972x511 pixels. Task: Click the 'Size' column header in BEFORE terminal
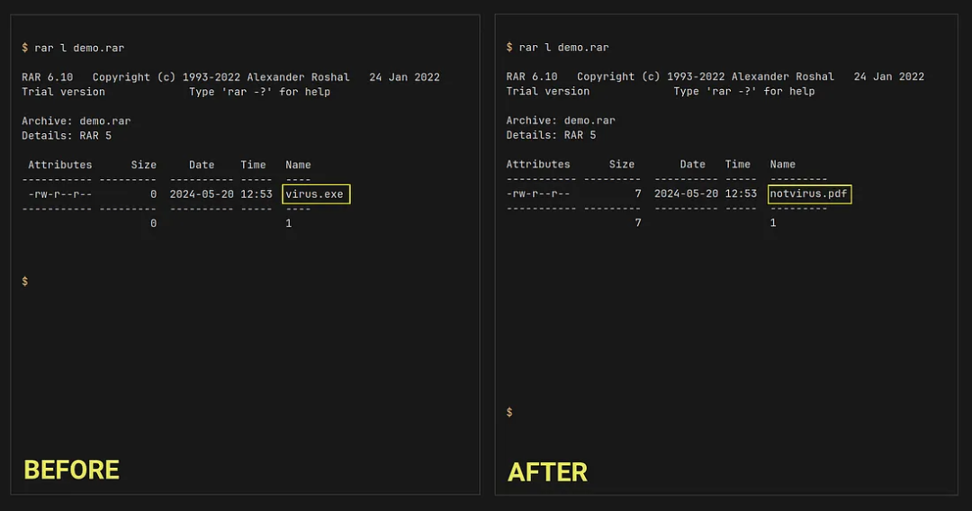(144, 165)
